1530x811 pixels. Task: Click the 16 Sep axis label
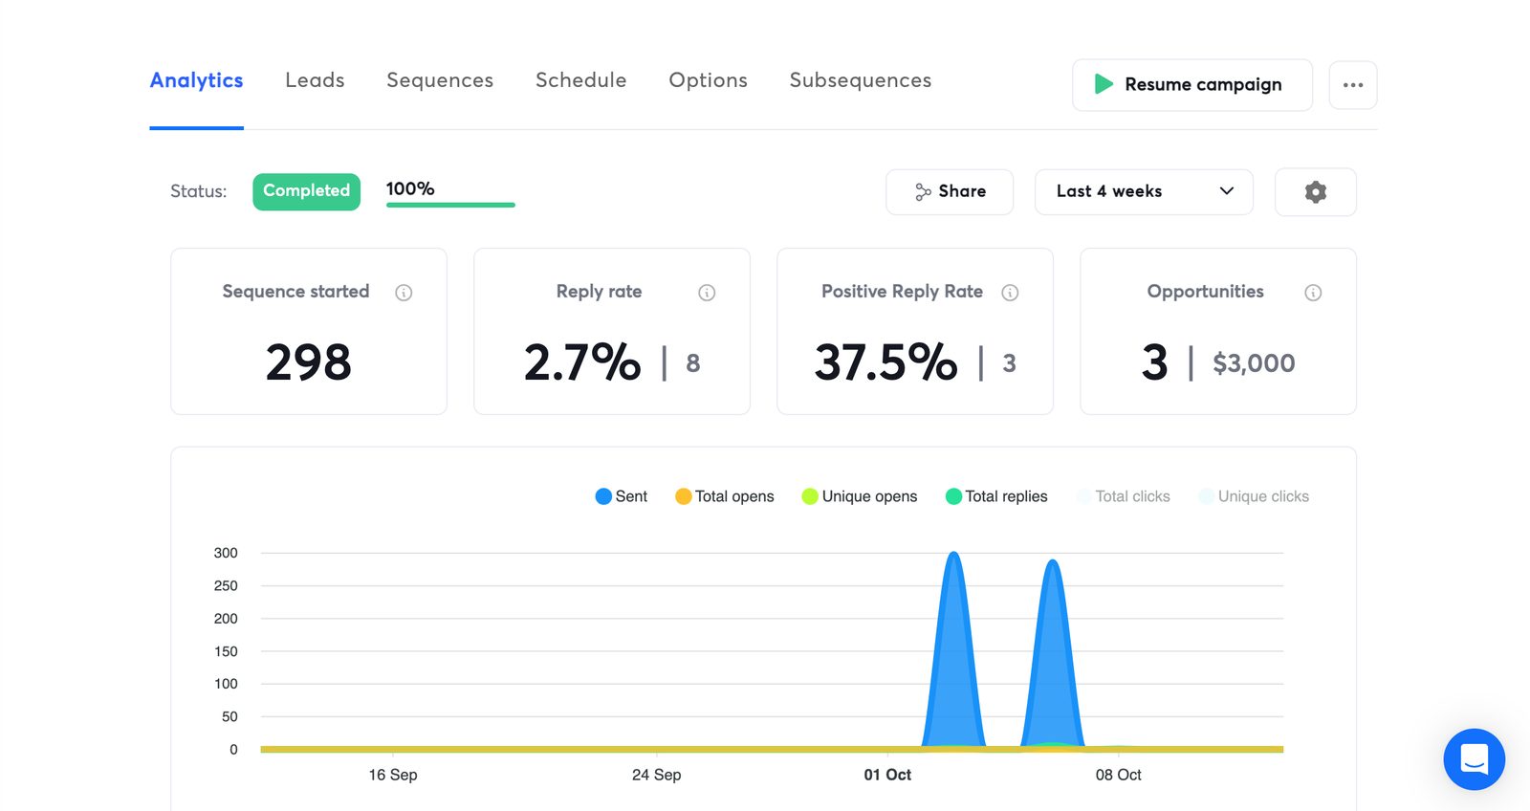click(393, 775)
